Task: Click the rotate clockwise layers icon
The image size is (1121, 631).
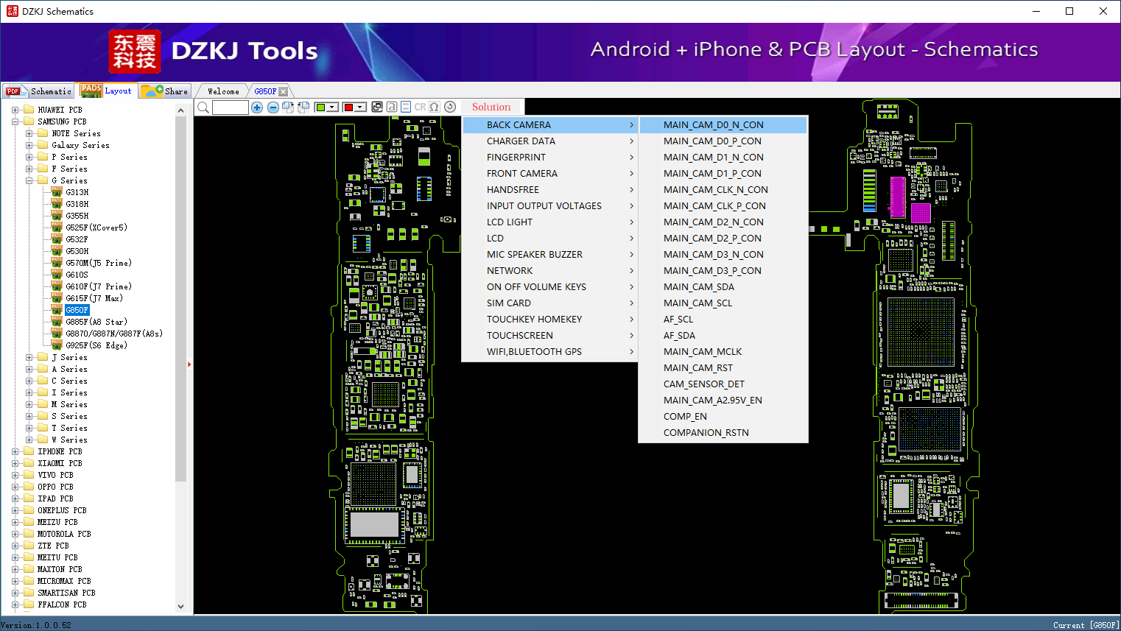Action: point(288,107)
